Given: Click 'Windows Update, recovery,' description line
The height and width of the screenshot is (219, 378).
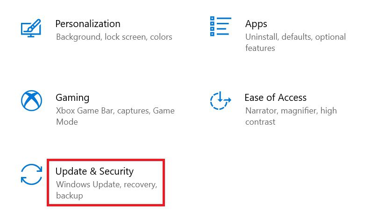Looking at the screenshot, I should tap(107, 184).
